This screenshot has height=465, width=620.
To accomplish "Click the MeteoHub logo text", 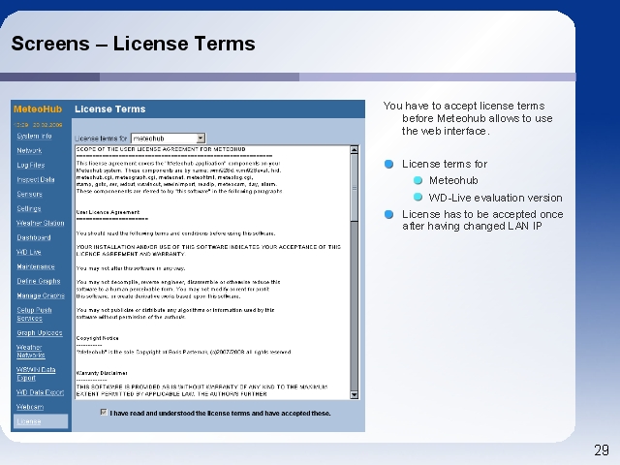I will point(38,109).
